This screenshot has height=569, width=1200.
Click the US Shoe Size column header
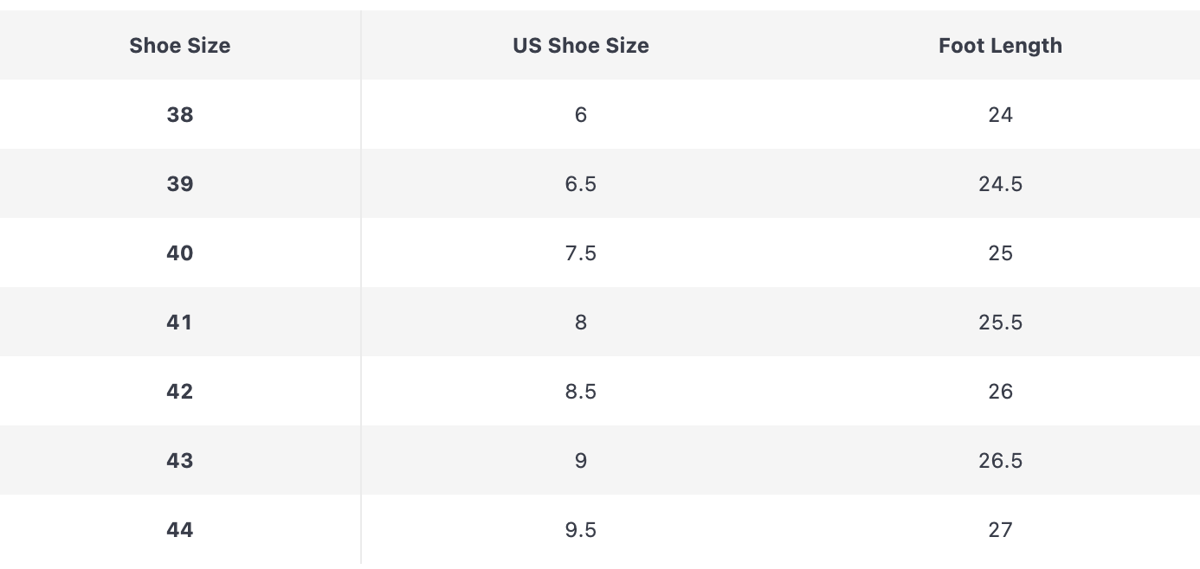coord(580,46)
